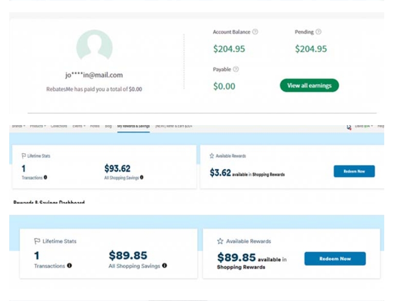Click flag icon beside bottom Lifetime Stats

point(37,241)
